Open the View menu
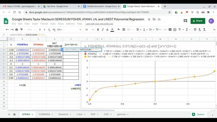217x122 pixels. 27,24
